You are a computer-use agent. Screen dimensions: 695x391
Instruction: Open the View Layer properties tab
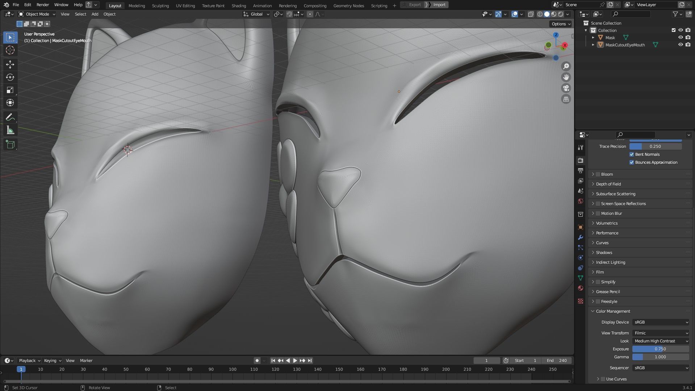click(581, 180)
